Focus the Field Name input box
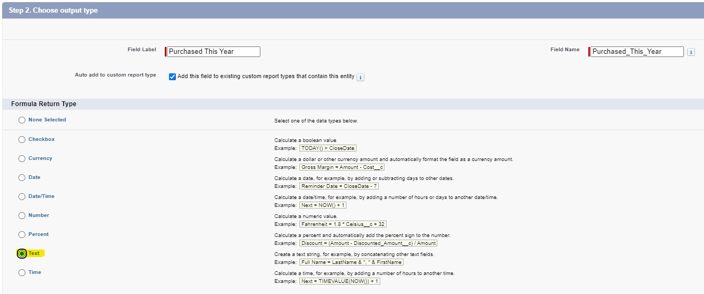Viewport: 704px width, 294px height. click(636, 52)
